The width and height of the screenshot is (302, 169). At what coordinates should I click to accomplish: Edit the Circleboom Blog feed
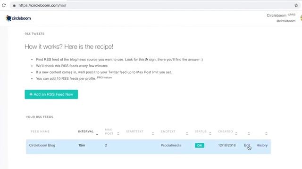(x=247, y=145)
